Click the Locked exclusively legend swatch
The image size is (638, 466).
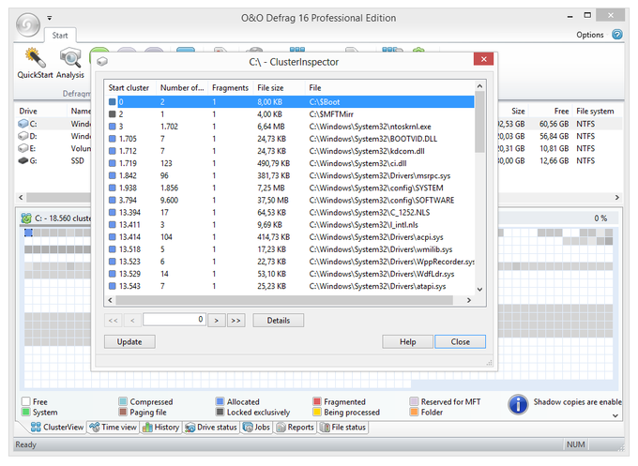(220, 412)
